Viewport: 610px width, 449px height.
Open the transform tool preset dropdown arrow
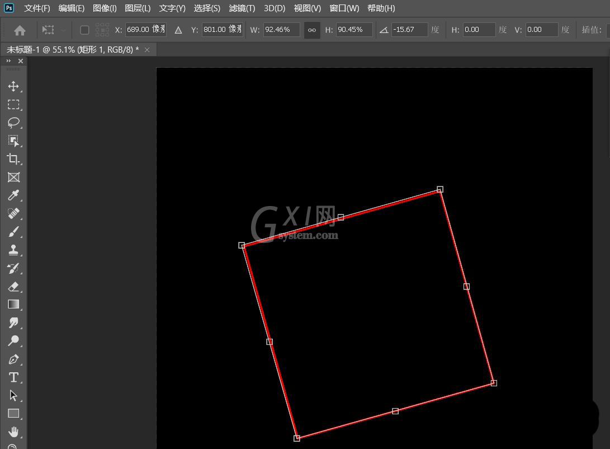[63, 30]
